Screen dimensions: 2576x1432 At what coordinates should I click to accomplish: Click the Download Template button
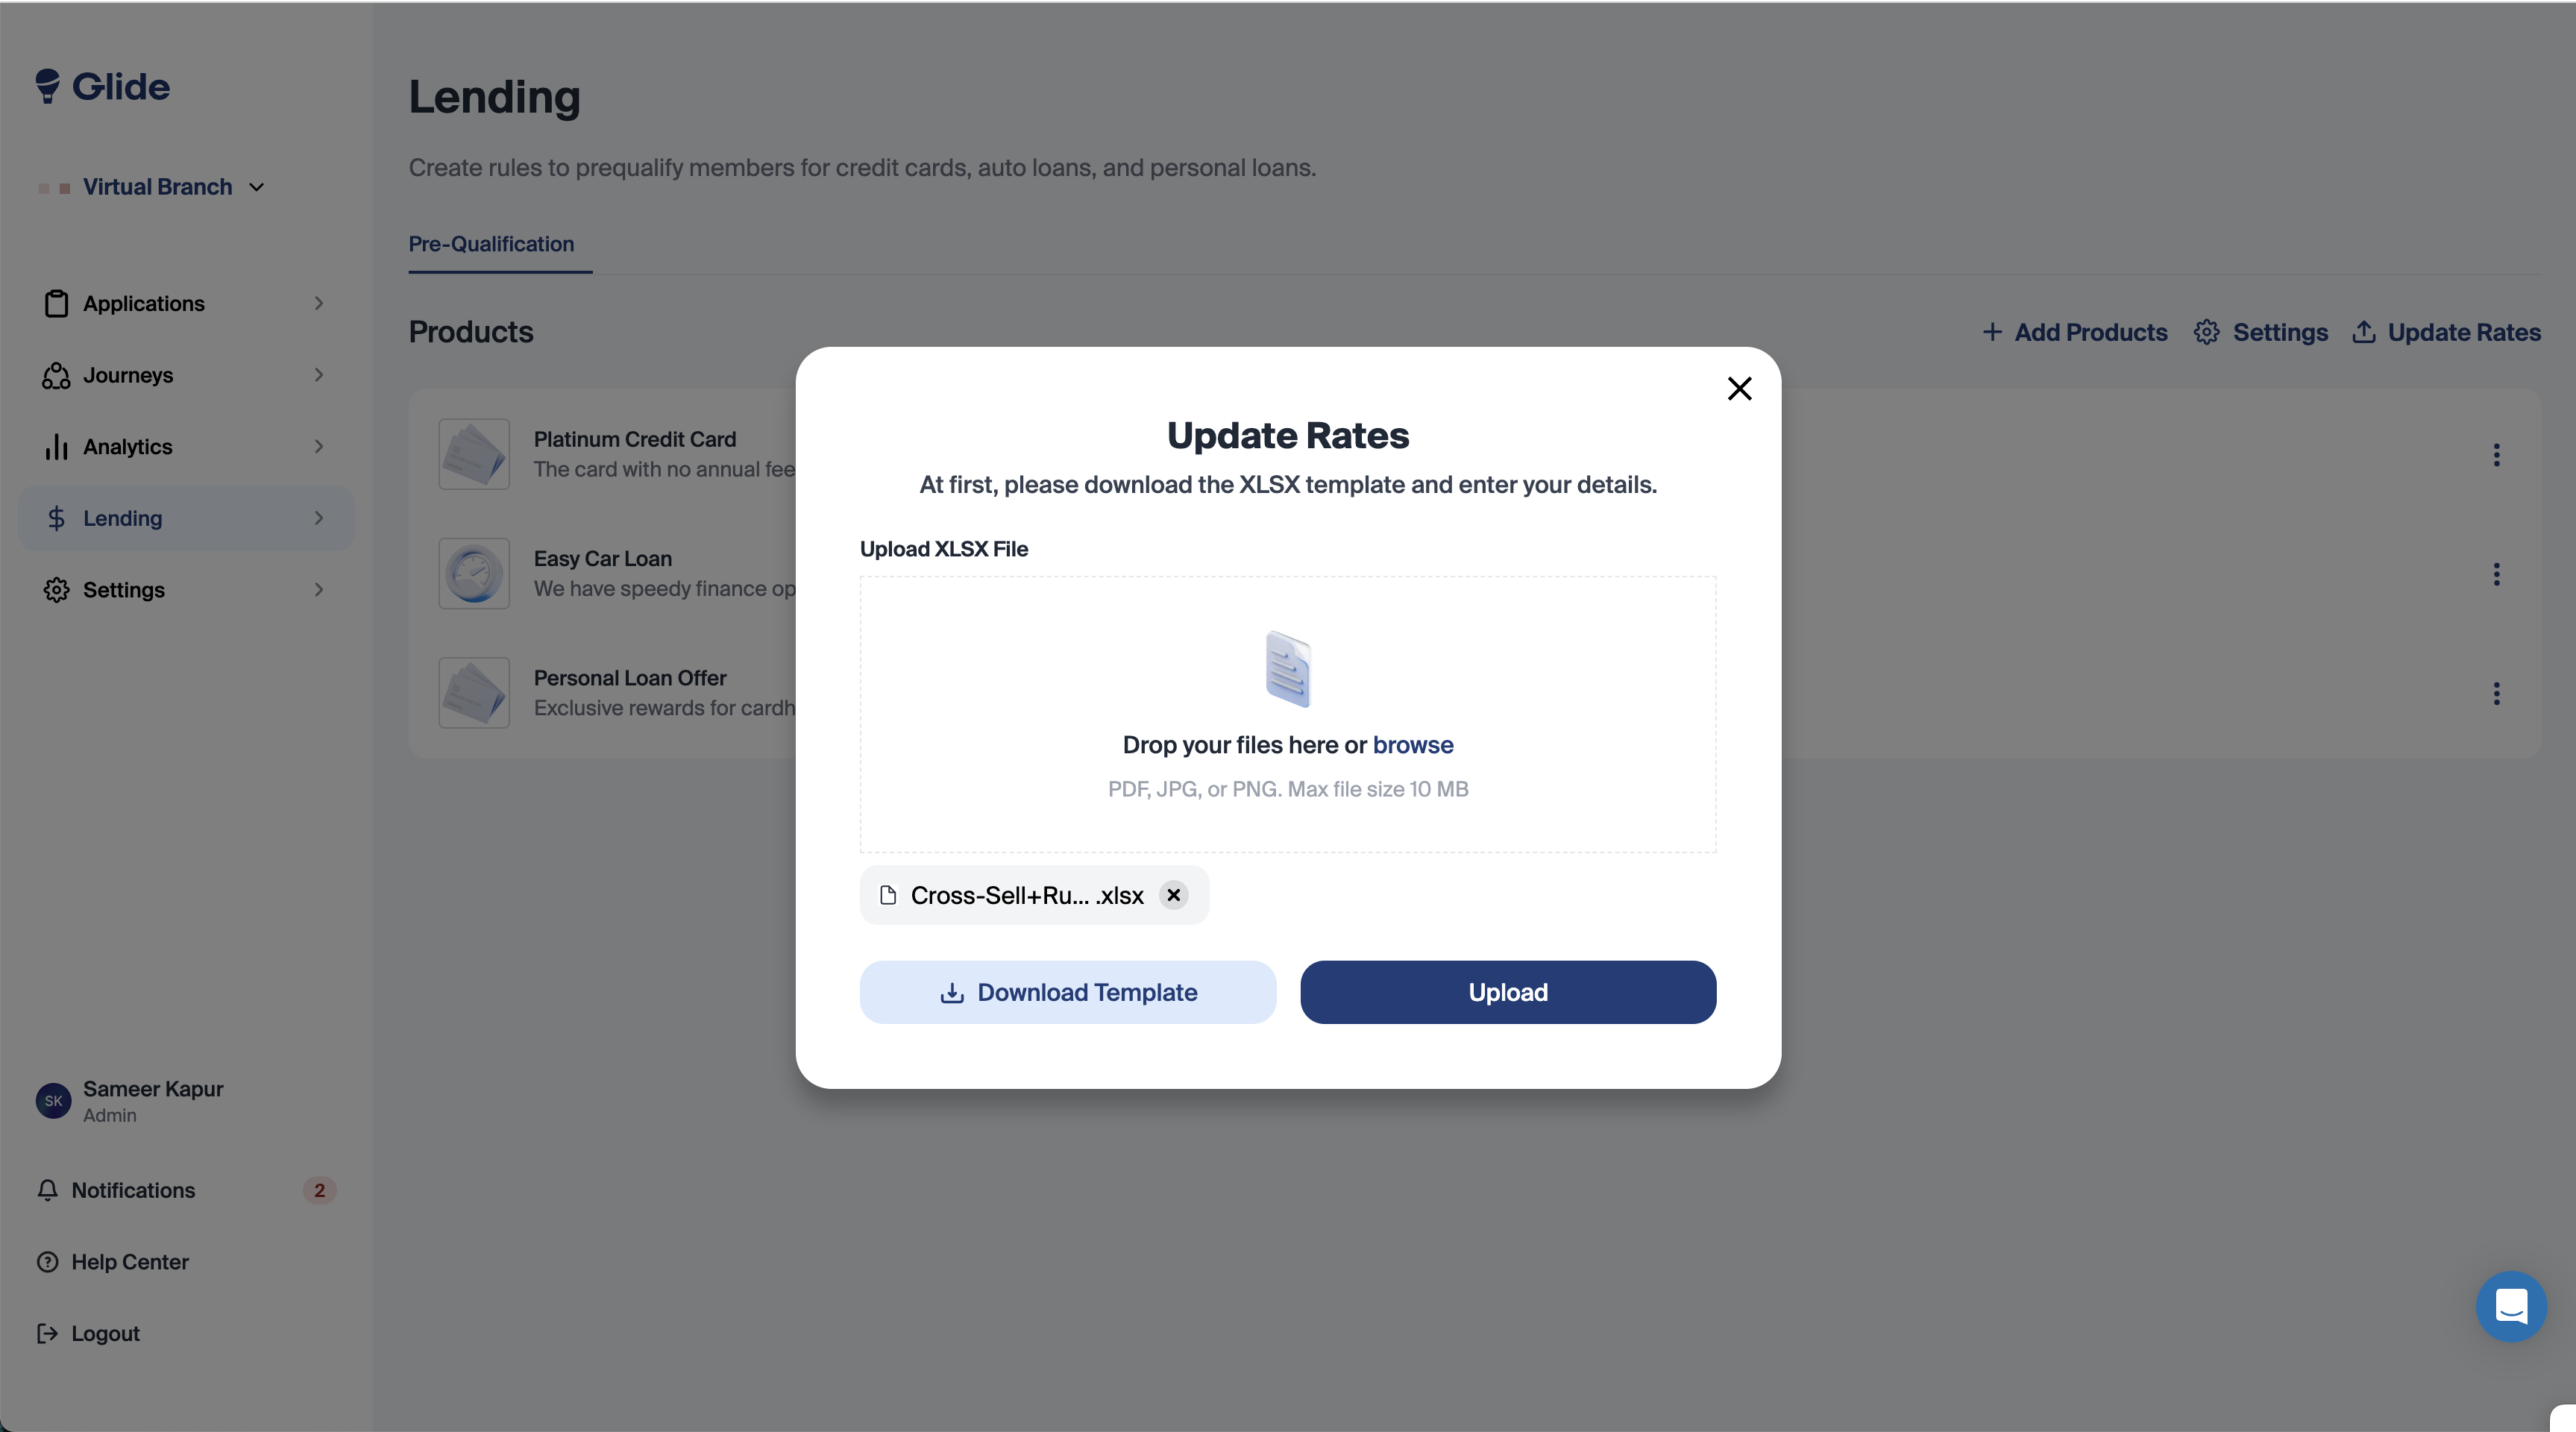point(1067,992)
